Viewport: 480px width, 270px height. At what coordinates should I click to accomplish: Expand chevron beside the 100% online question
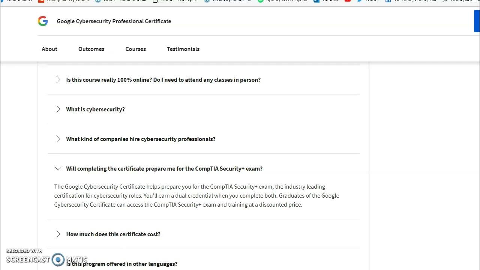click(x=58, y=79)
